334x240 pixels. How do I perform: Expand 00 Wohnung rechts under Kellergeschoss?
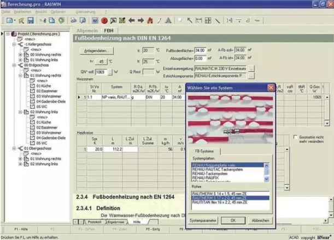pos(20,54)
